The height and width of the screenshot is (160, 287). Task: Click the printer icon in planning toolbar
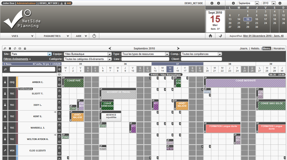click(x=25, y=48)
